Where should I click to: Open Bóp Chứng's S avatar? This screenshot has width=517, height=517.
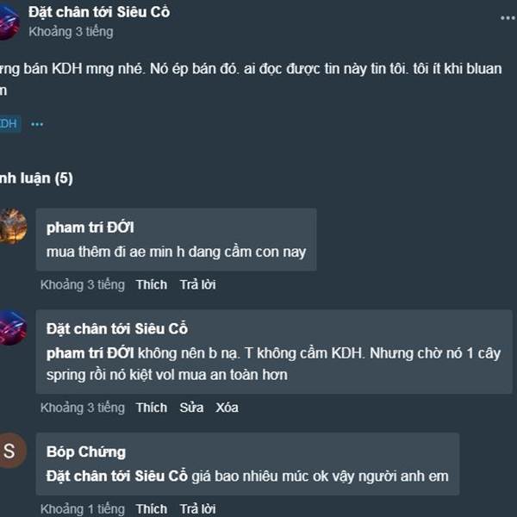coord(12,451)
